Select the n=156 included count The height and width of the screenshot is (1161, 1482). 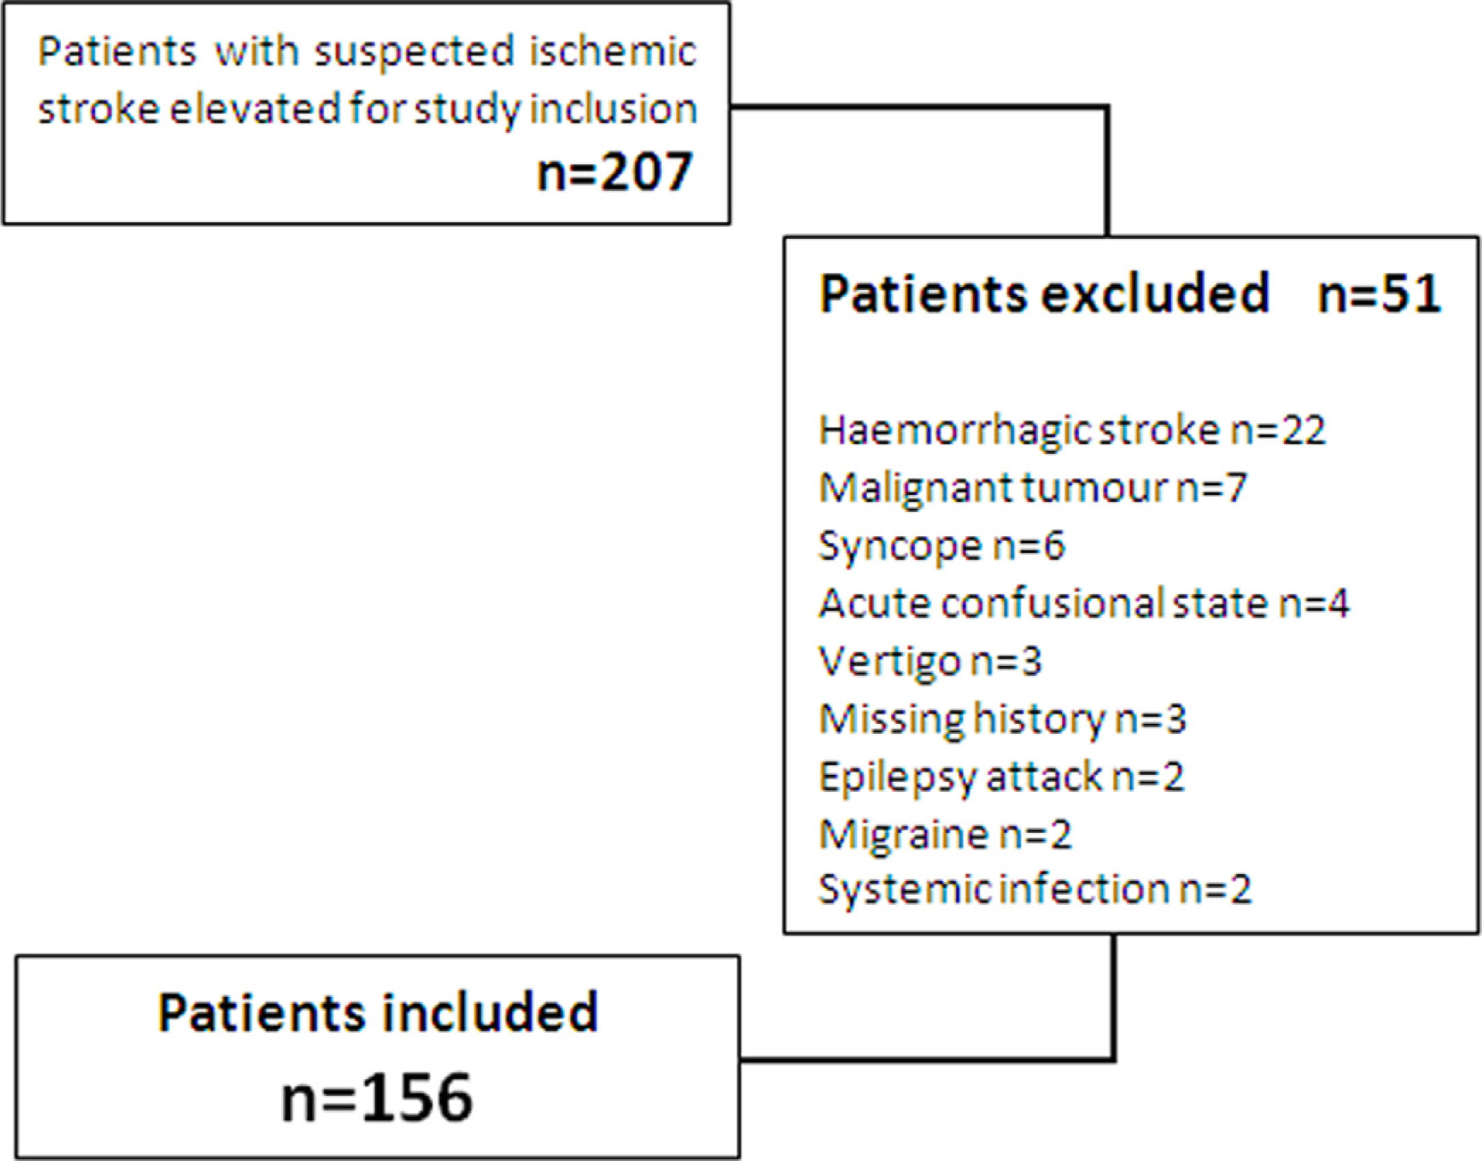click(x=377, y=1098)
